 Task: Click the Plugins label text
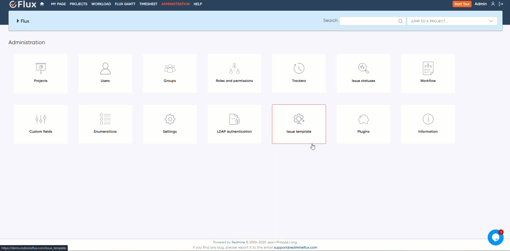363,132
